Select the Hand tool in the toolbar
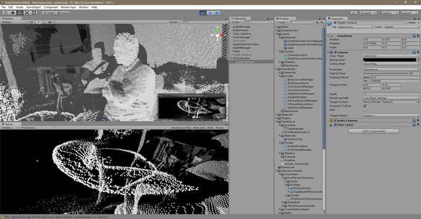Viewport: 421px width, 219px height. 5,13
